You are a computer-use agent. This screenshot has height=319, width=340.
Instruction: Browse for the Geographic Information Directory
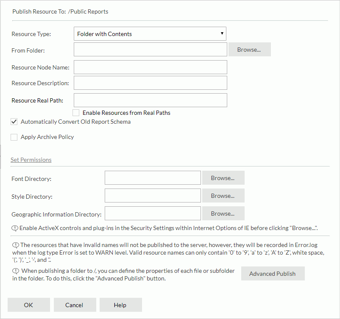[x=223, y=213]
